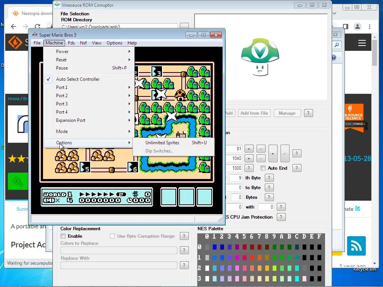Click help icon for Bytes field

point(269,197)
